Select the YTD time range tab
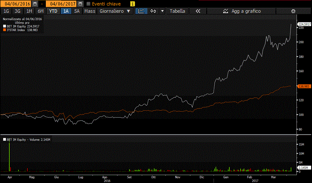The width and height of the screenshot is (312, 183). click(53, 11)
